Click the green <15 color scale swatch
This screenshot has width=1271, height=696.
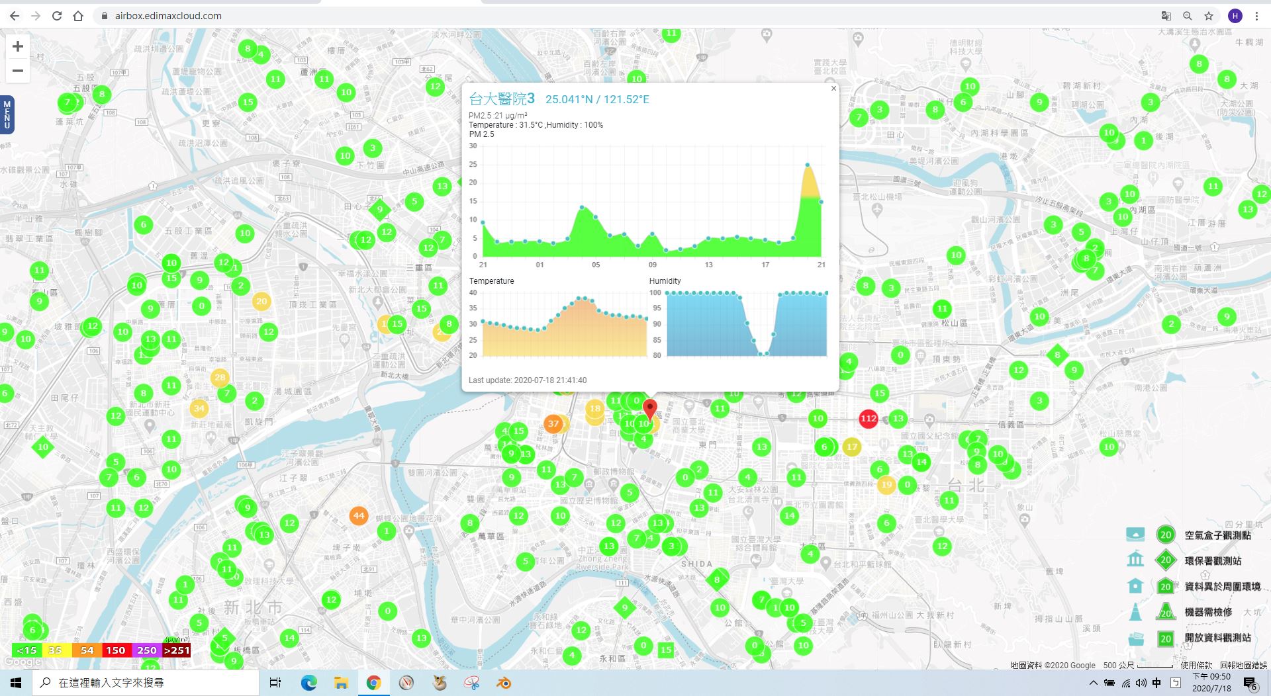[26, 650]
